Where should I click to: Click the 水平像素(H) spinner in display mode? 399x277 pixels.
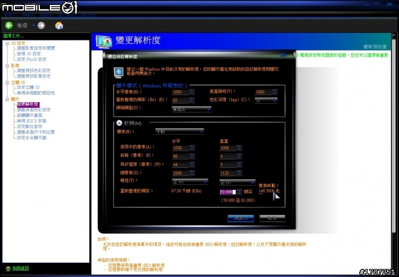pyautogui.click(x=191, y=92)
